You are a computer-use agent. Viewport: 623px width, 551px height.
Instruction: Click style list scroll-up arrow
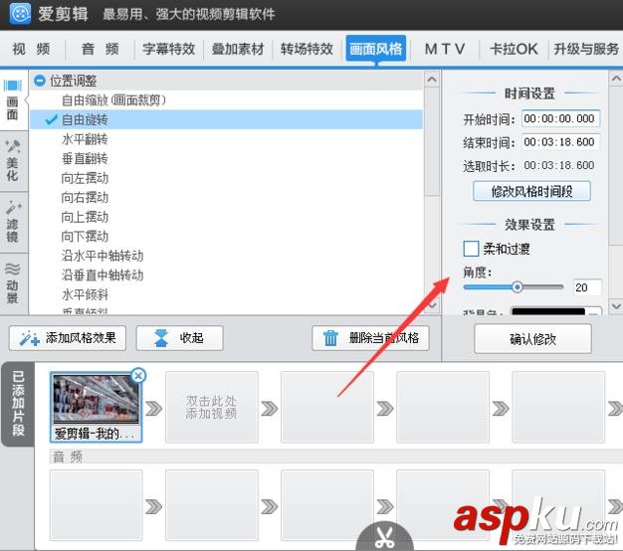point(432,80)
